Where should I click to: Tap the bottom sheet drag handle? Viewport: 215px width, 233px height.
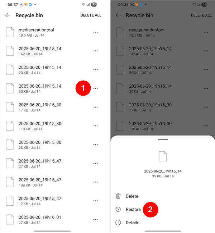[x=163, y=139]
